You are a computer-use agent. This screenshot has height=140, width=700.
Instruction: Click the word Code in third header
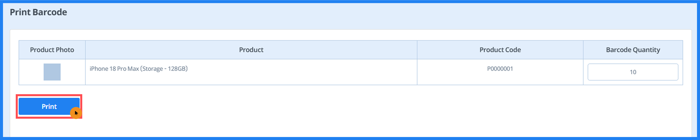click(x=513, y=50)
